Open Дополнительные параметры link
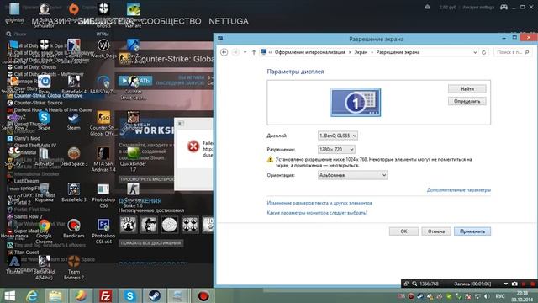 [459, 190]
